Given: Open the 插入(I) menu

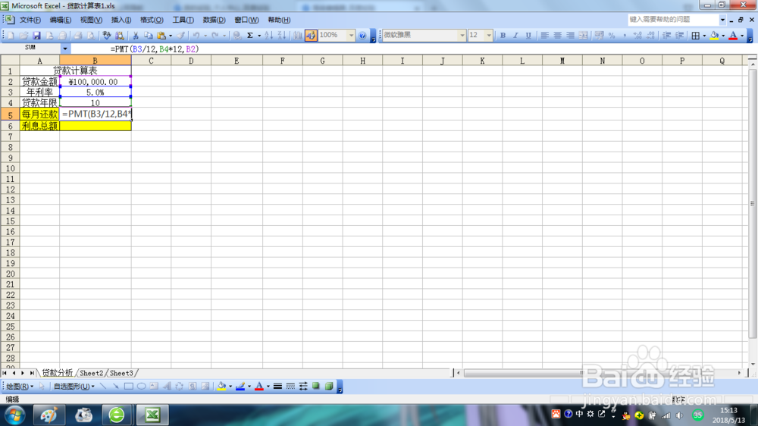Looking at the screenshot, I should 121,20.
